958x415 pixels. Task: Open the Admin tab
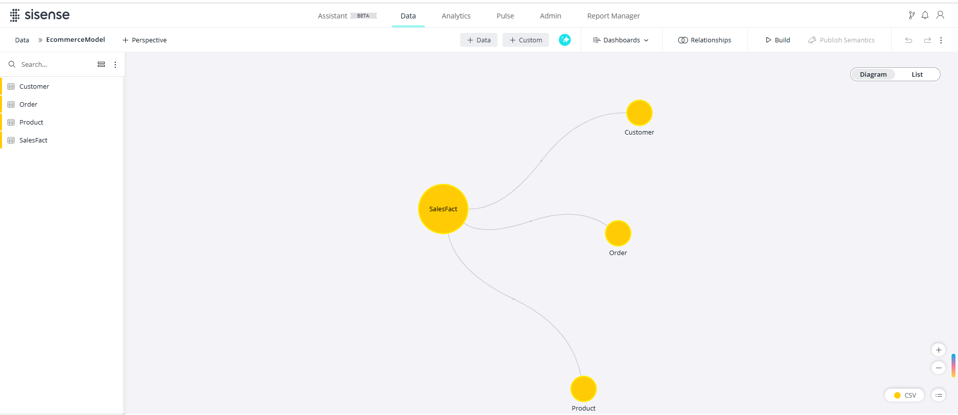tap(550, 16)
